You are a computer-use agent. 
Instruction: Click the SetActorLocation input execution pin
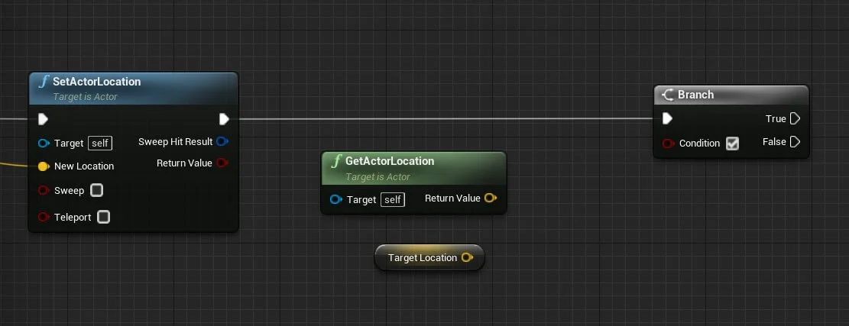[43, 119]
